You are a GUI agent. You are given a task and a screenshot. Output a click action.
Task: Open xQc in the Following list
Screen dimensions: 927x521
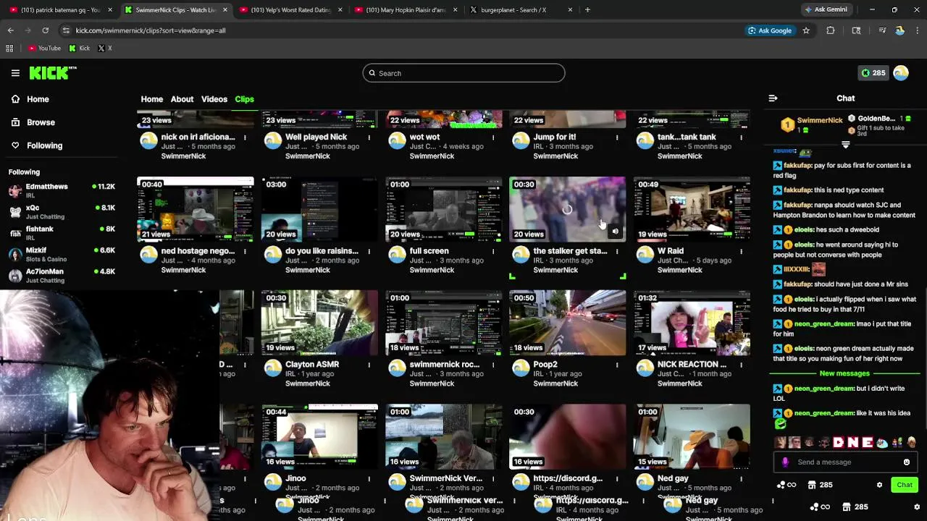[x=62, y=211]
